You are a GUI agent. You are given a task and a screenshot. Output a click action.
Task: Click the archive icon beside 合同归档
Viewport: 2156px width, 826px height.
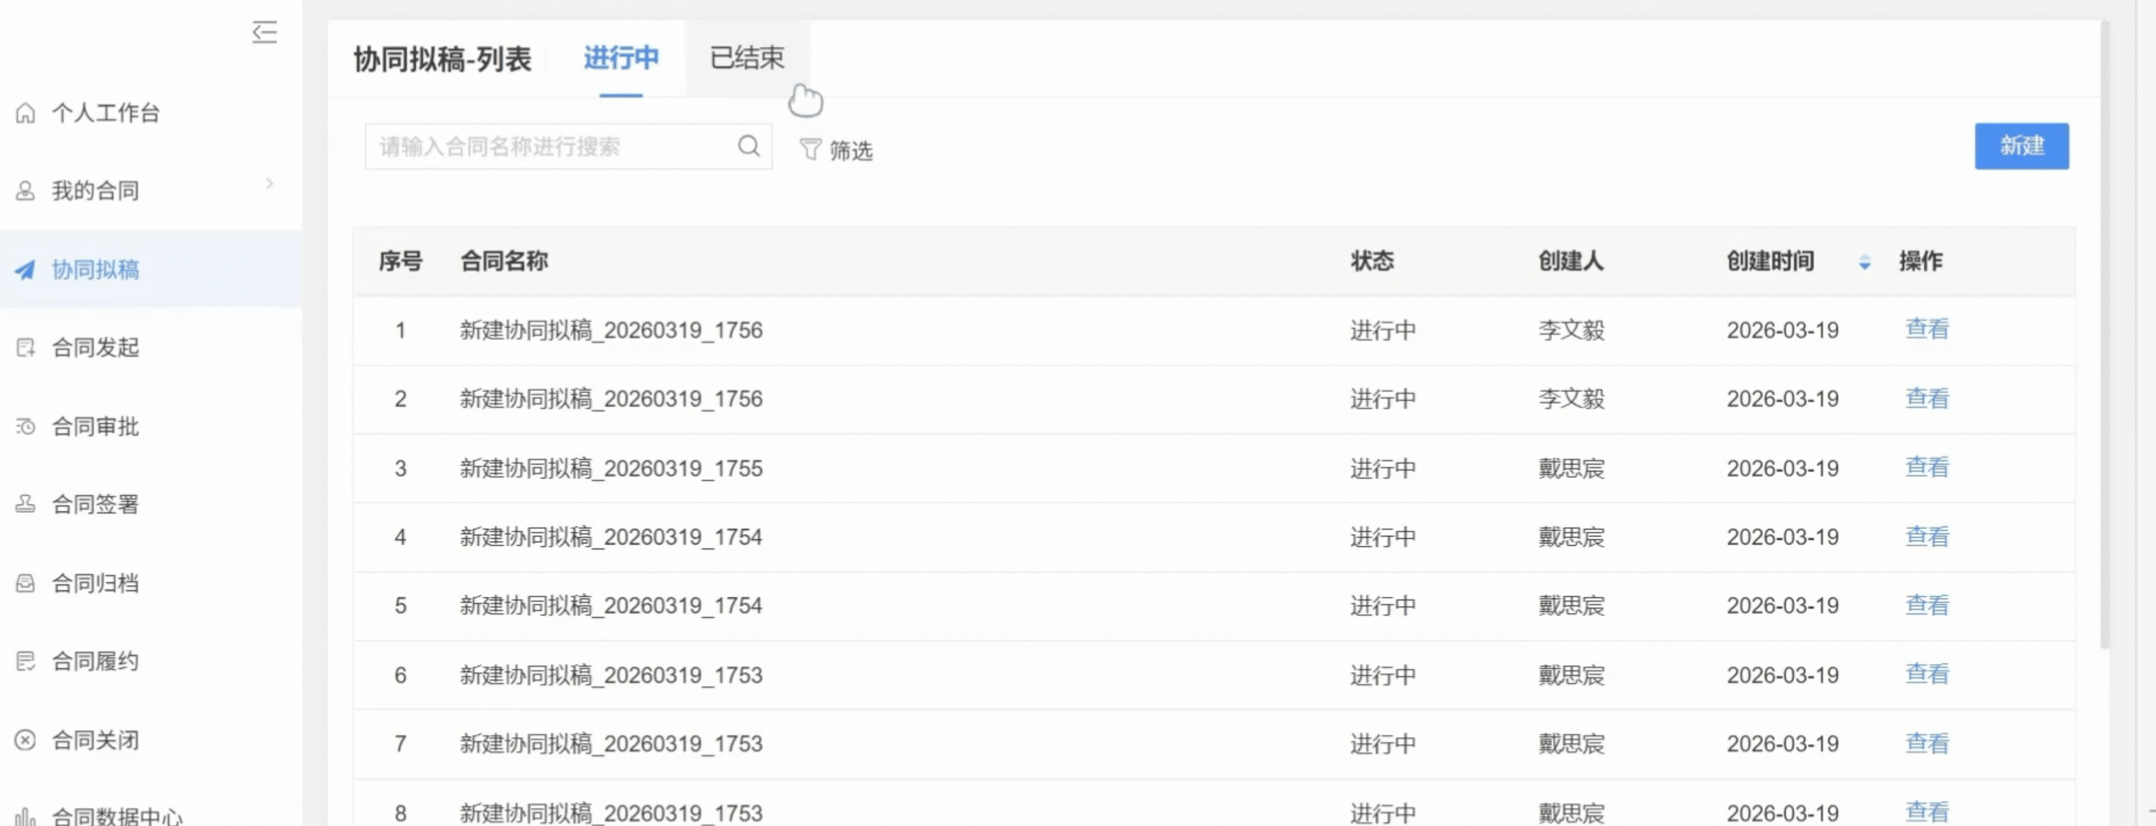[26, 583]
